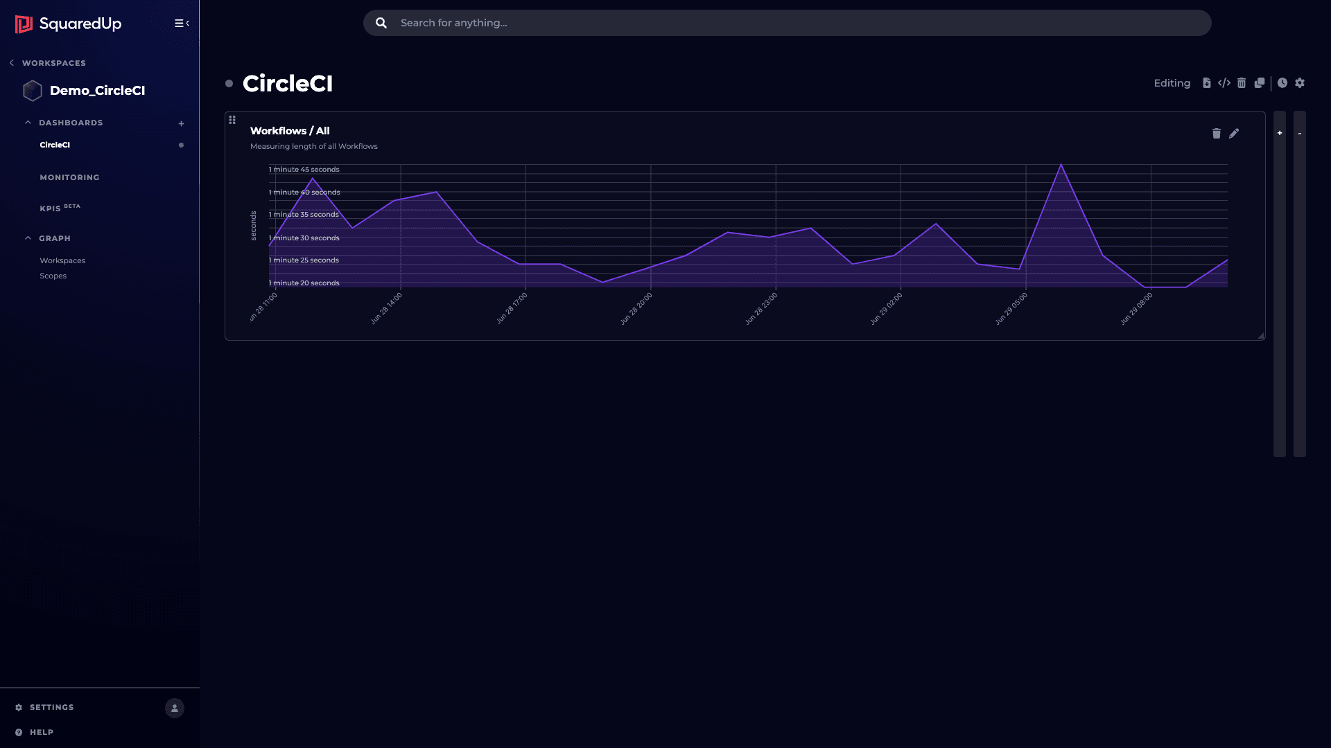This screenshot has height=748, width=1331.
Task: Focus the Search for anything field
Action: point(787,23)
